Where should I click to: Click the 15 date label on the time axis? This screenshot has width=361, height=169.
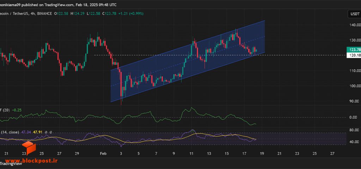[x=227, y=154]
